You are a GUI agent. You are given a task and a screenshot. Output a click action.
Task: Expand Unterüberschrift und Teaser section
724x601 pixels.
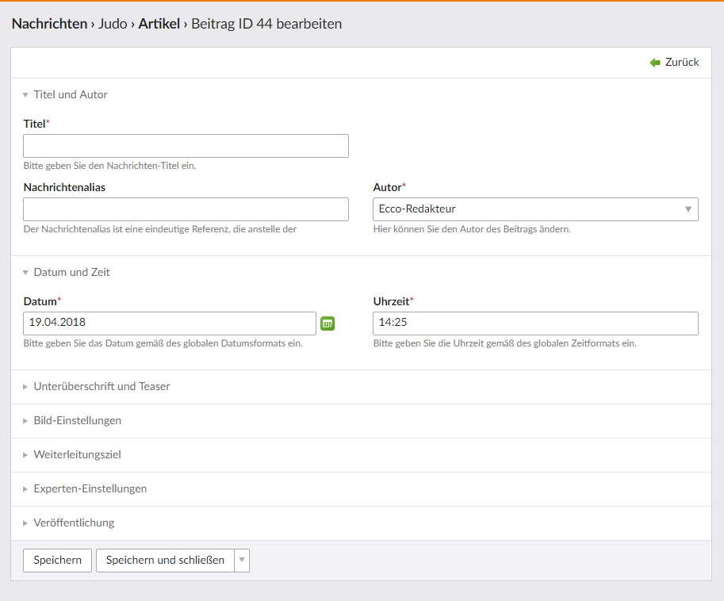102,387
